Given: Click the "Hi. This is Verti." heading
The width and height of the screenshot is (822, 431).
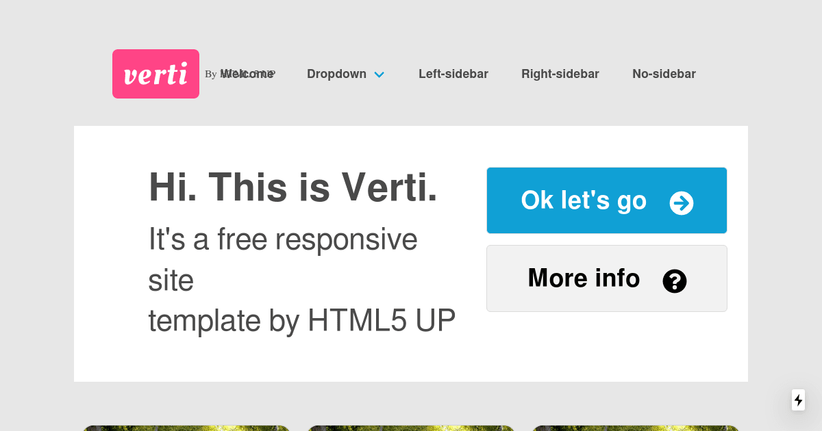Looking at the screenshot, I should pyautogui.click(x=293, y=187).
